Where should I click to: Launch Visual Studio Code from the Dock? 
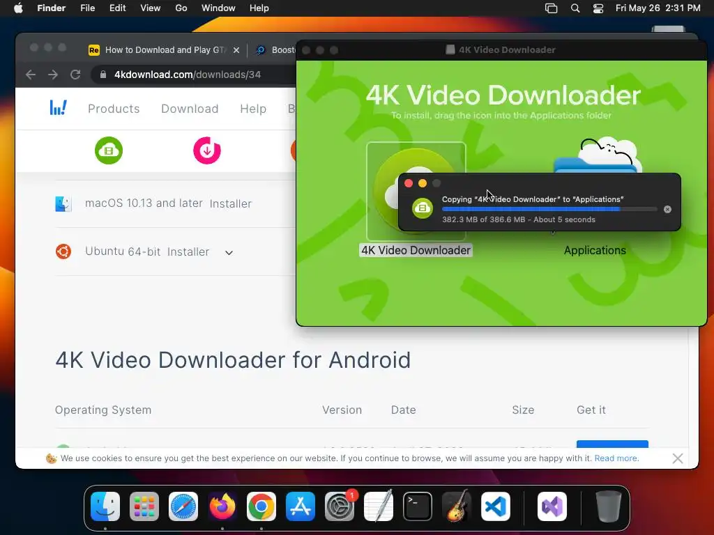tap(496, 506)
